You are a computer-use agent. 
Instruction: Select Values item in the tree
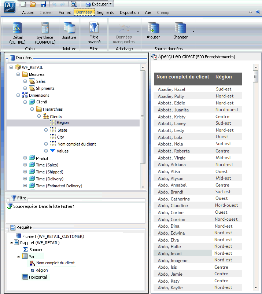pyautogui.click(x=62, y=151)
